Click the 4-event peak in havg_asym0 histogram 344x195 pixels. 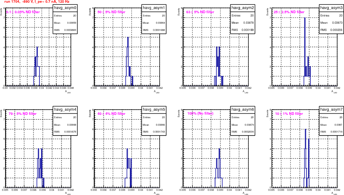37,66
